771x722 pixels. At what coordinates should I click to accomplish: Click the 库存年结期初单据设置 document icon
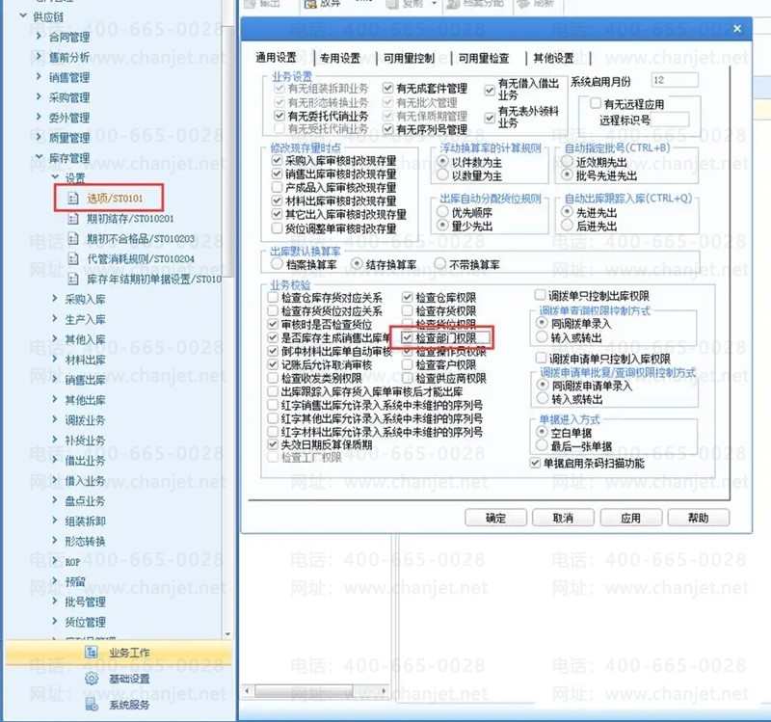click(x=73, y=280)
